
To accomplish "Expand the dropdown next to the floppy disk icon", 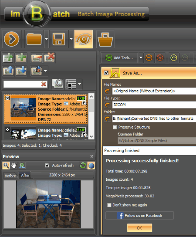I will 71,39.
